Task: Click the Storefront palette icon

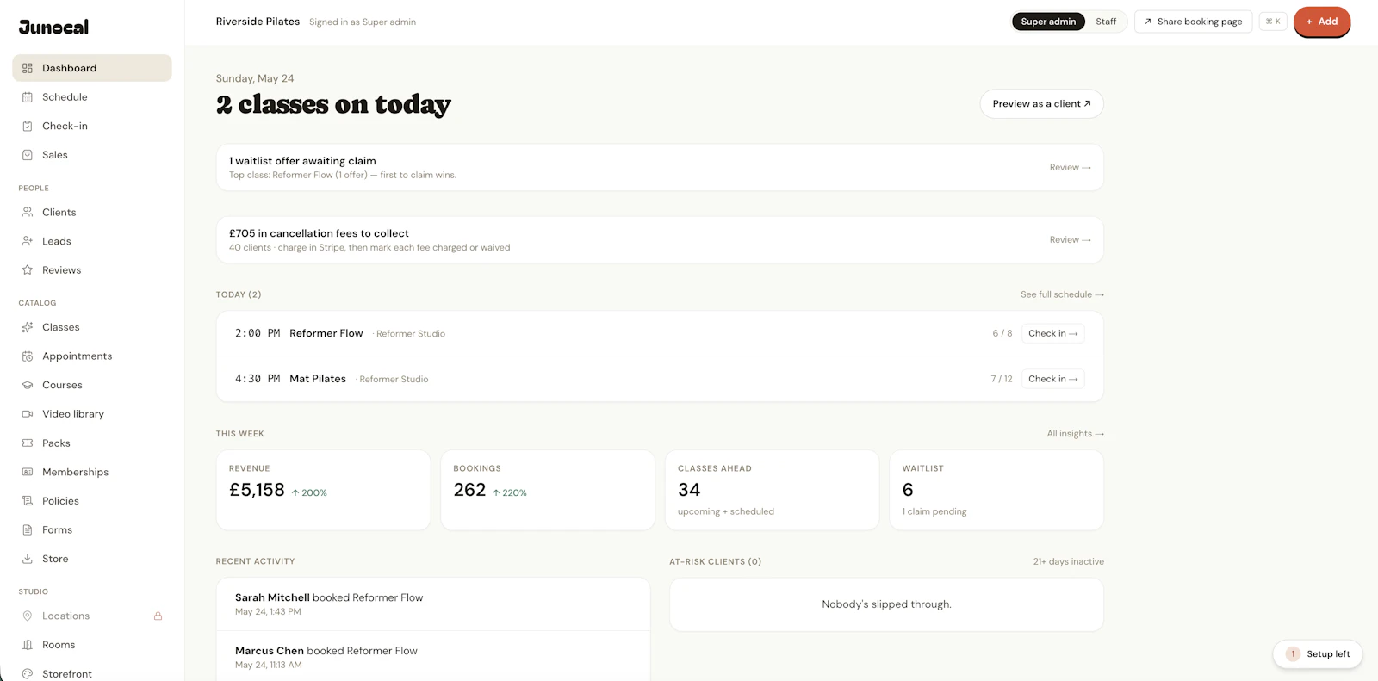Action: coord(28,674)
